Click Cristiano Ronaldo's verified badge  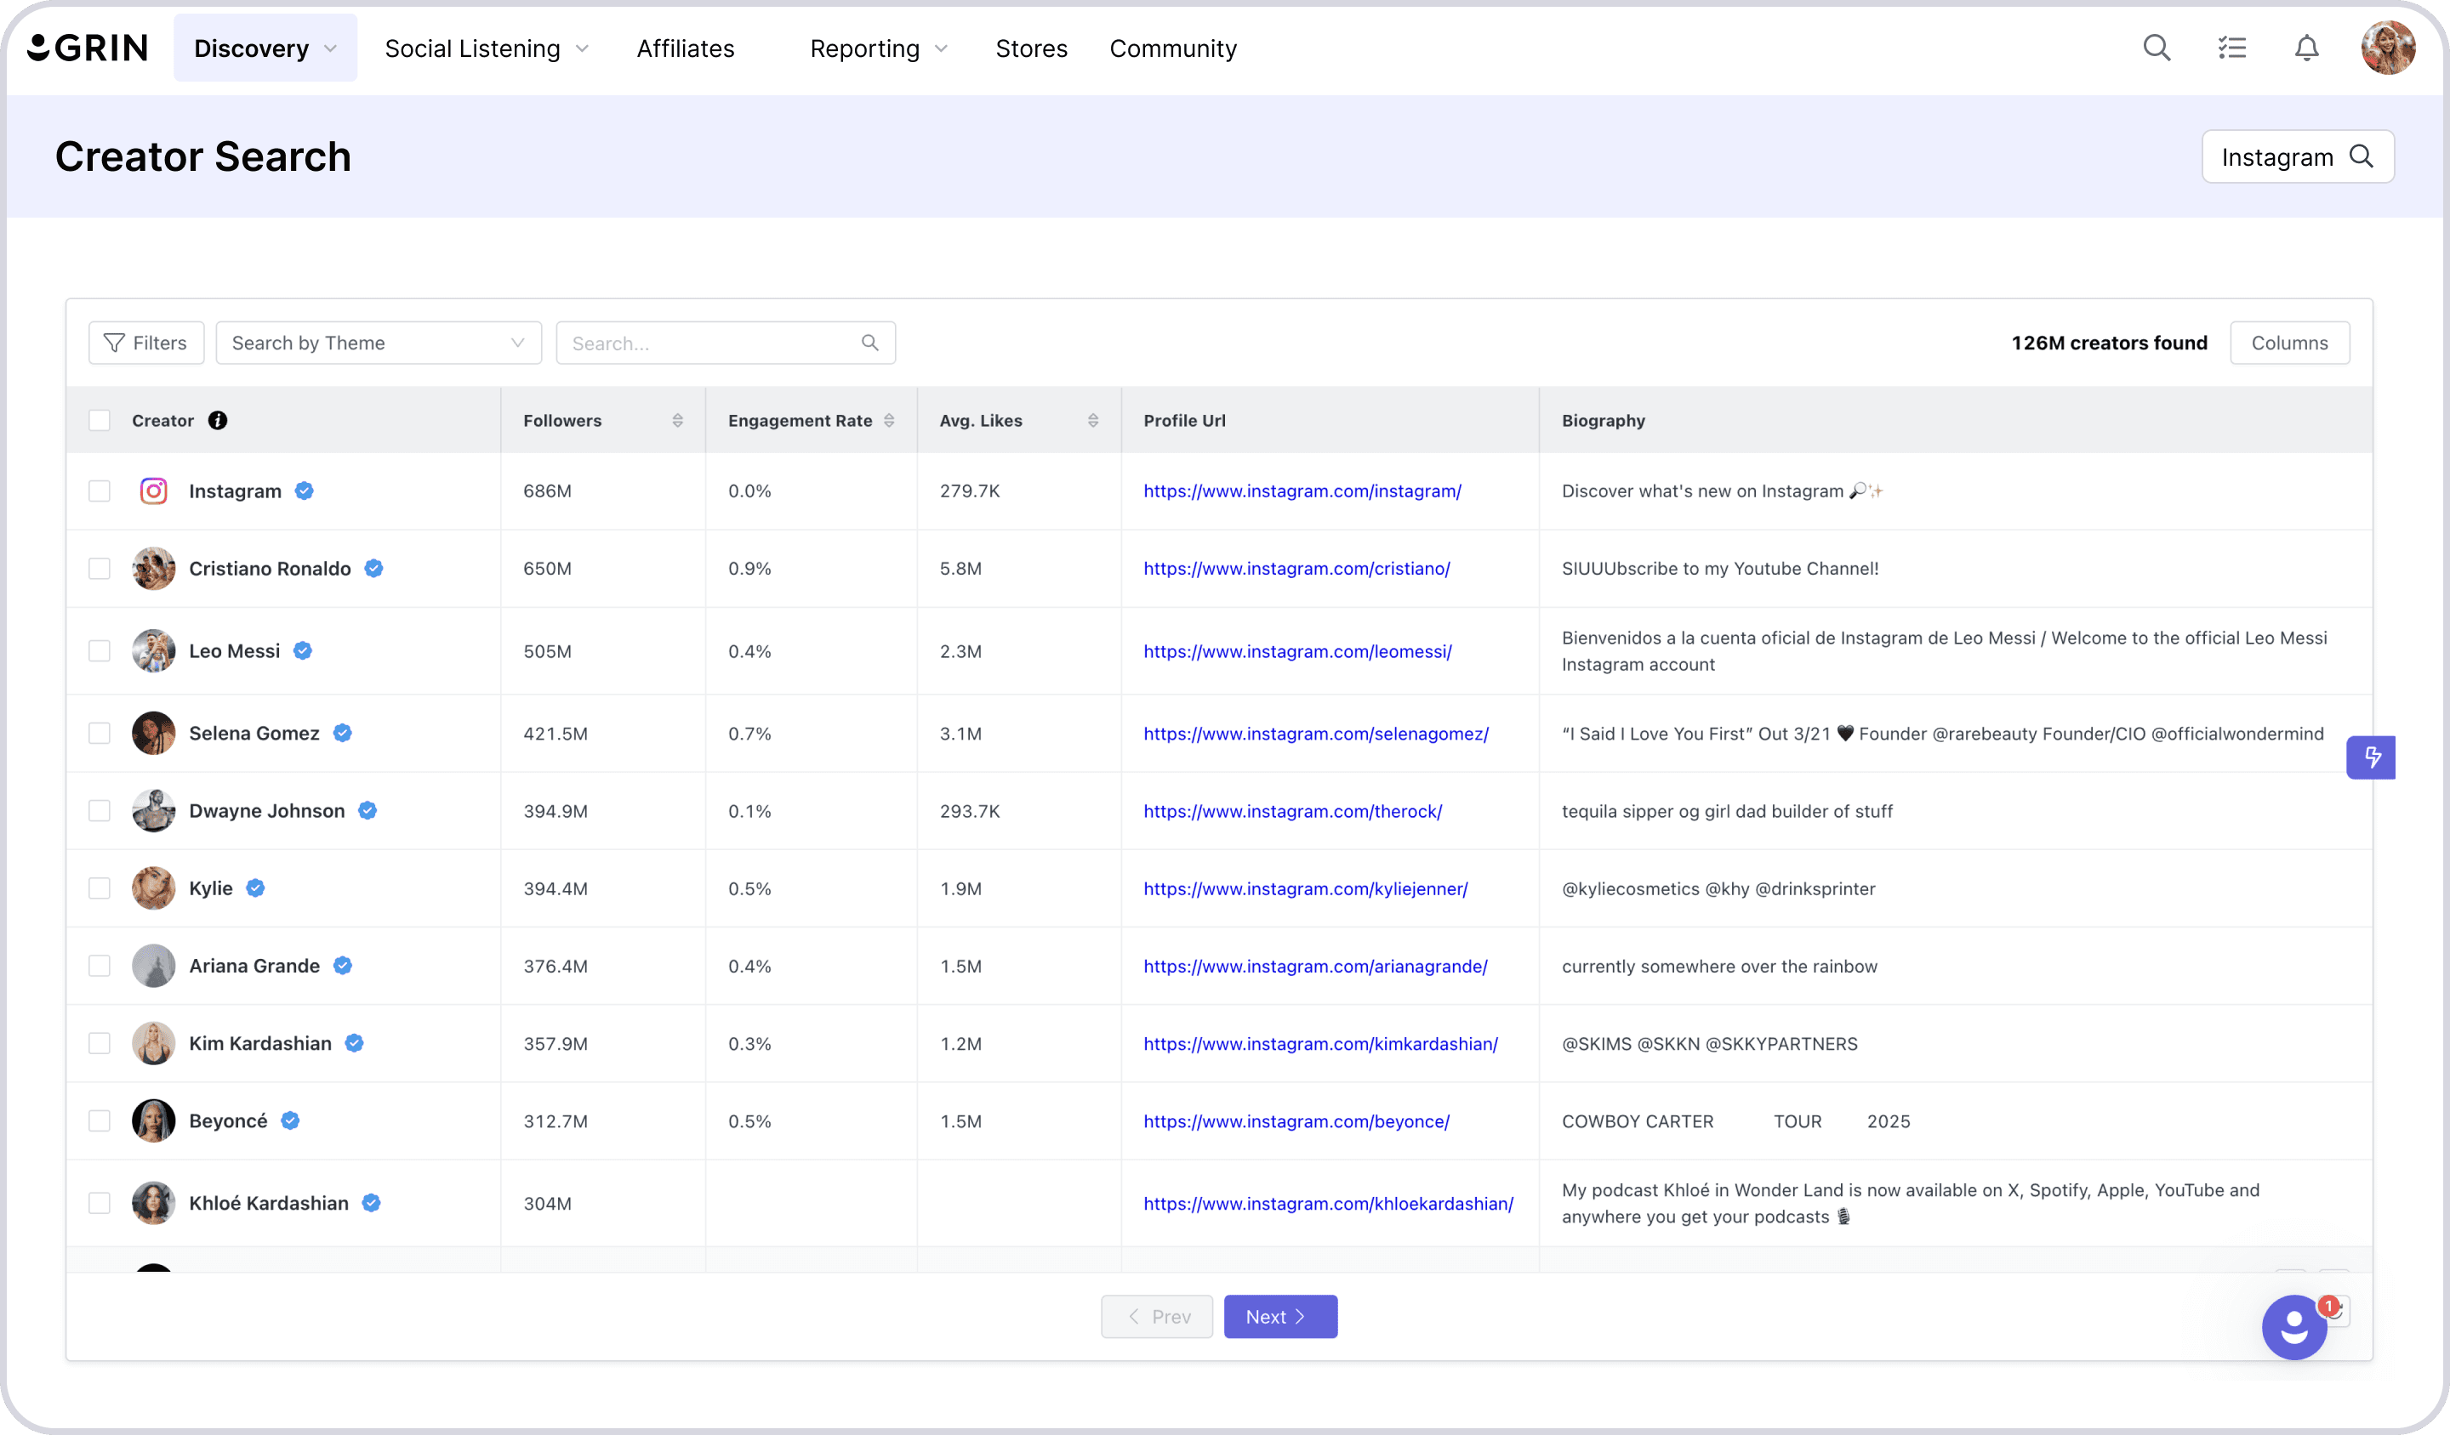[374, 570]
